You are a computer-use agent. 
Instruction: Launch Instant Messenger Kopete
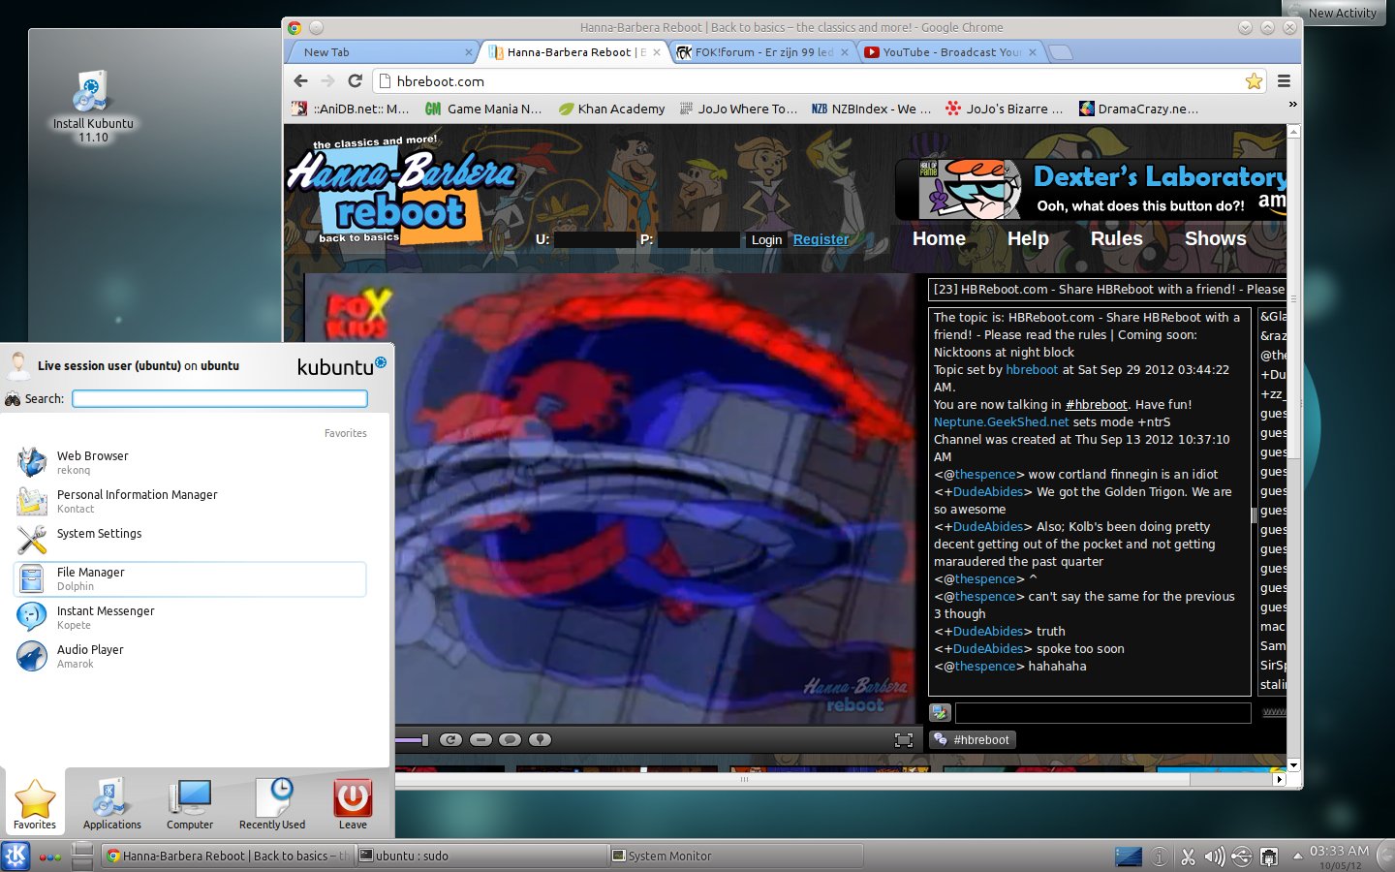[190, 617]
